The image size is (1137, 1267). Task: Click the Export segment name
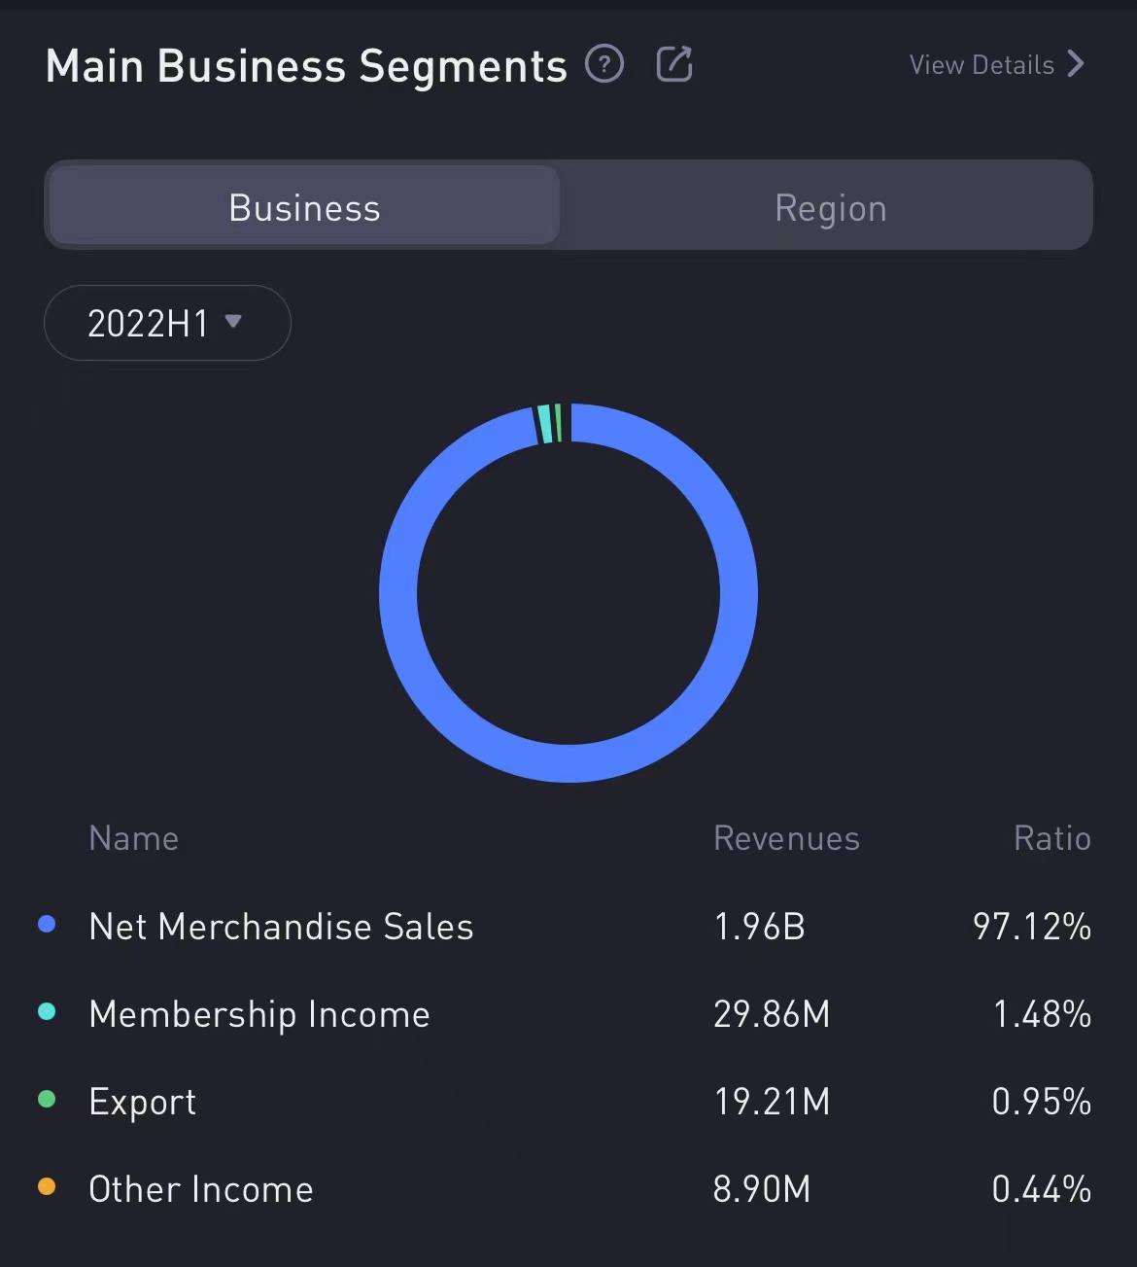(x=143, y=1102)
